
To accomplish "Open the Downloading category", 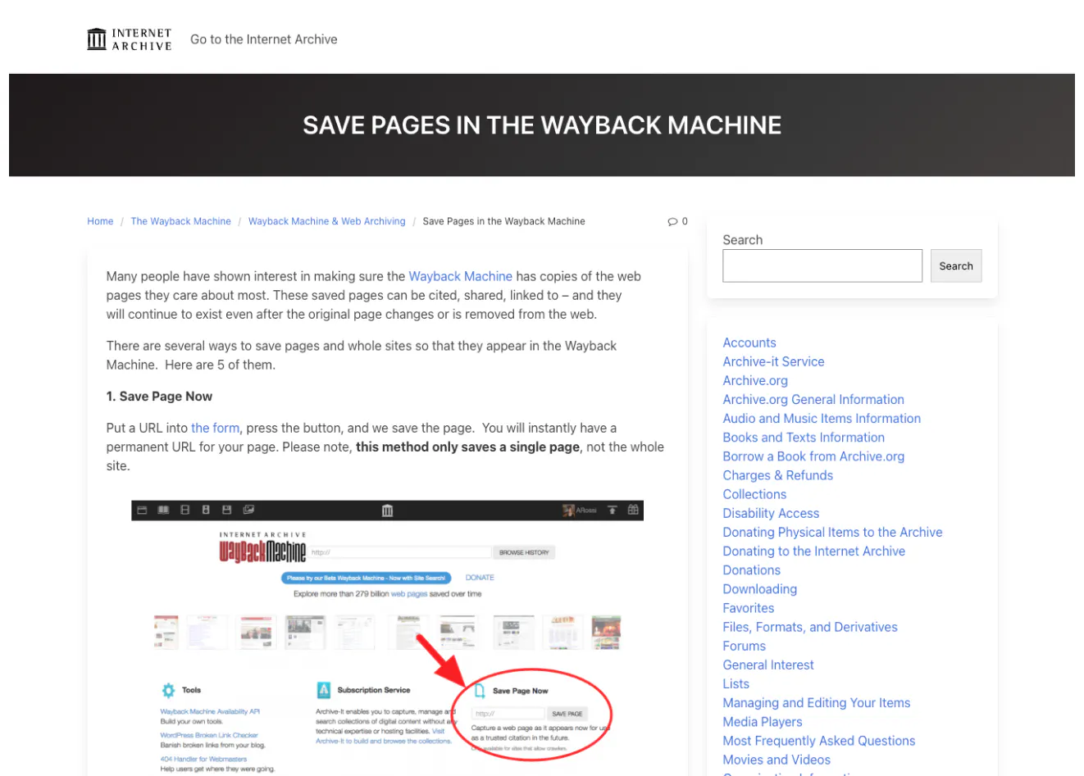I will (x=759, y=588).
